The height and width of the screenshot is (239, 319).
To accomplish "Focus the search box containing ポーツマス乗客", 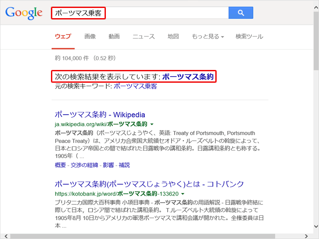I will point(140,13).
